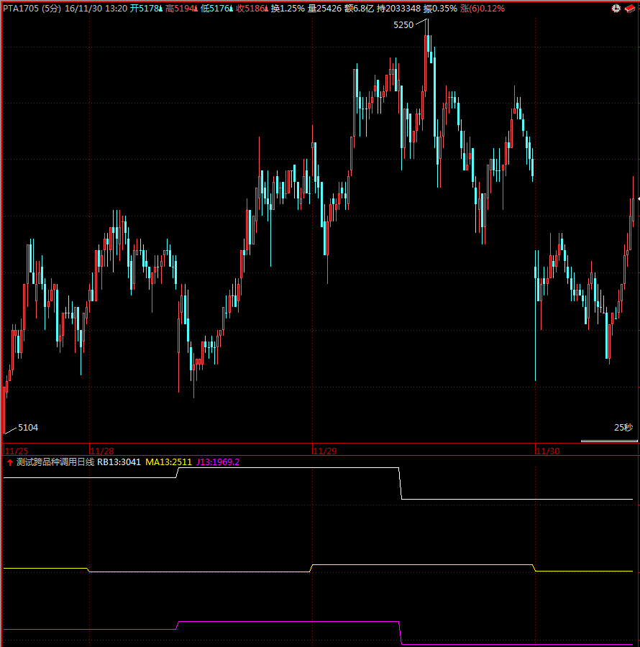The height and width of the screenshot is (647, 640).
Task: Click the 5250 high price annotation
Action: [x=403, y=25]
